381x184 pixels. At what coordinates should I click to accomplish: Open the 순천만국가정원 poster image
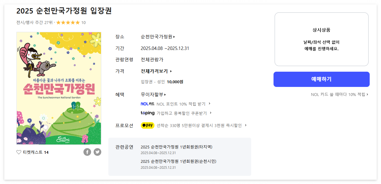point(59,88)
